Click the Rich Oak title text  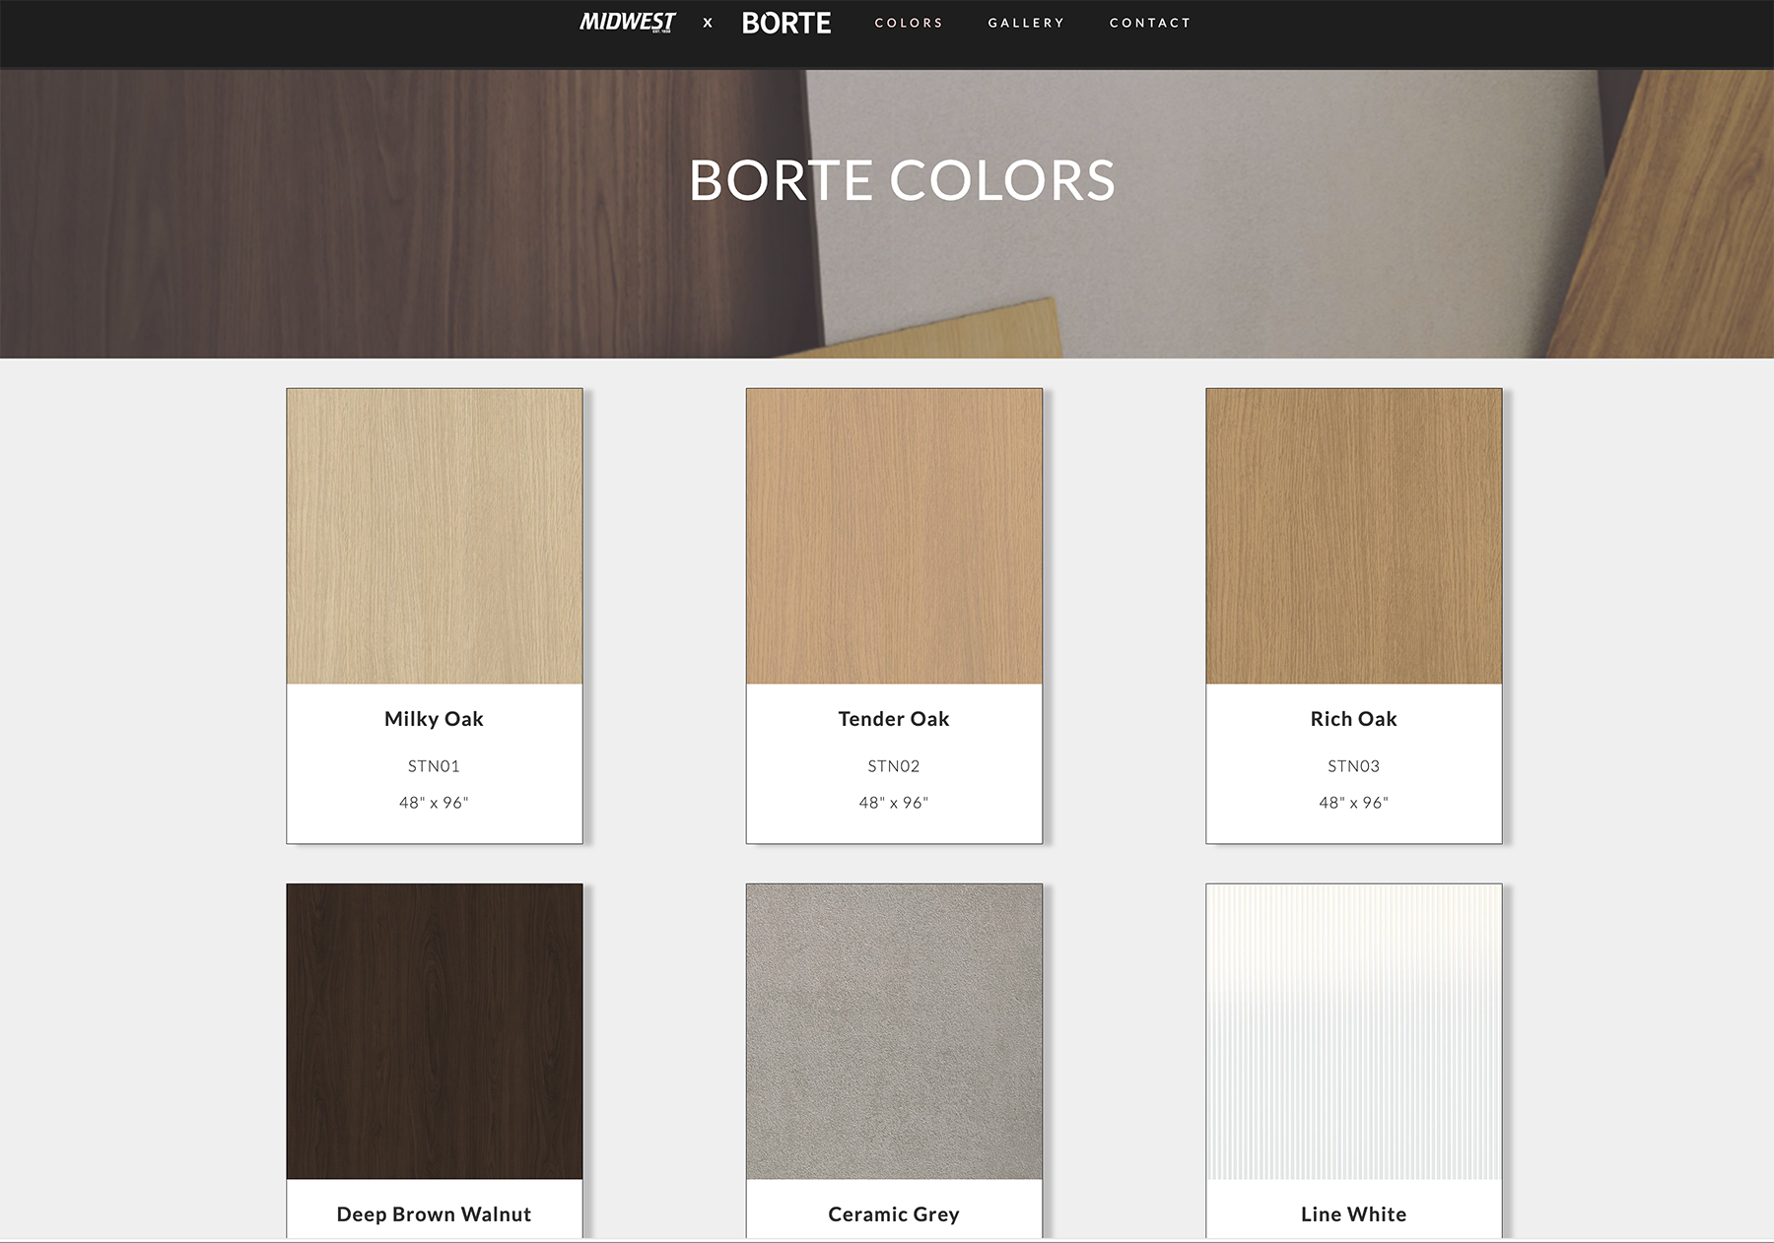point(1353,719)
